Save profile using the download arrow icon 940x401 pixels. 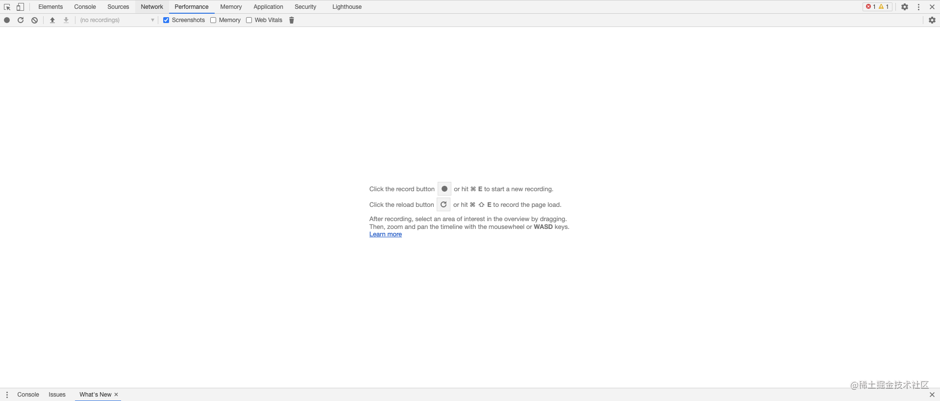(66, 20)
